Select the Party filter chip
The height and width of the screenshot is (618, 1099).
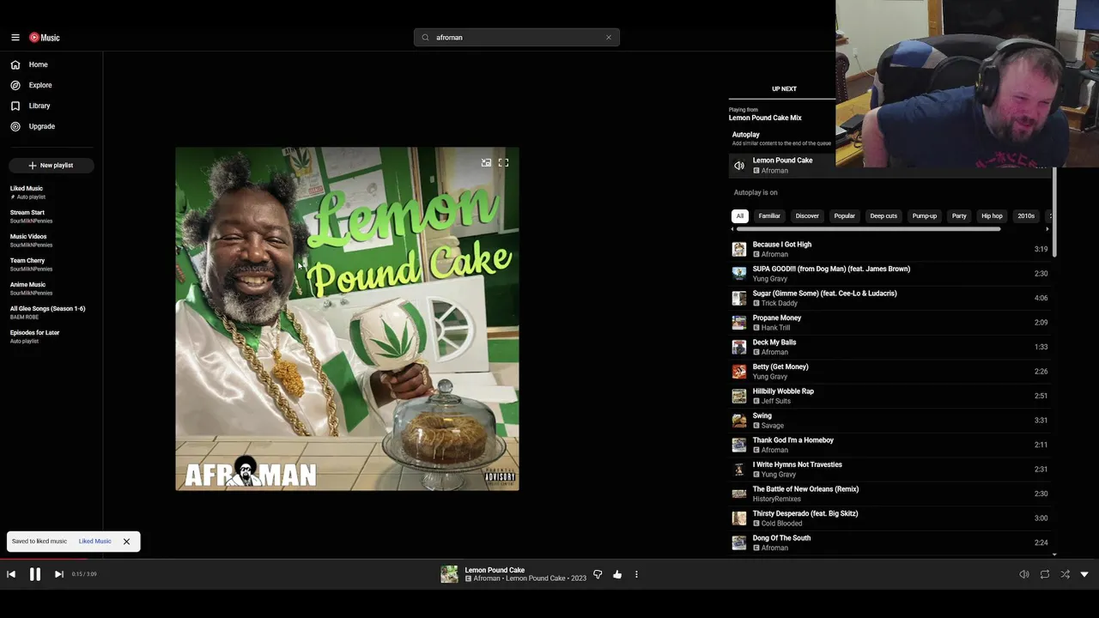tap(959, 216)
